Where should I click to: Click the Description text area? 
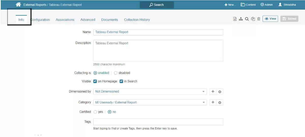(x=158, y=51)
